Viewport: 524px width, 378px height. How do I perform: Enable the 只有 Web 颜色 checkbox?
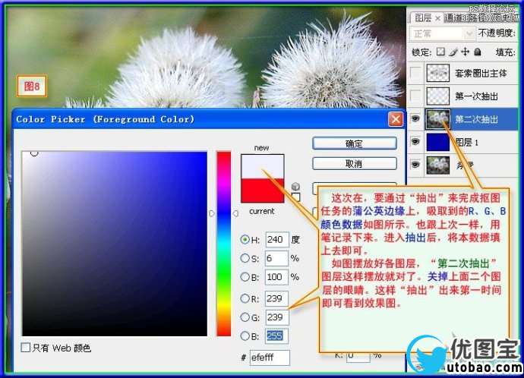click(x=25, y=348)
